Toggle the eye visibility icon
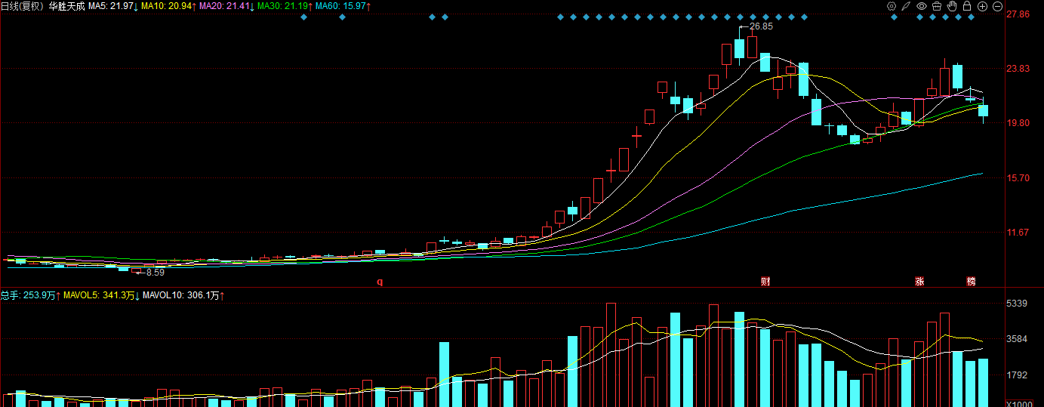 tap(922, 6)
